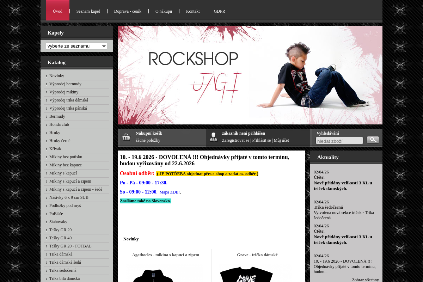The image size is (423, 282).
Task: Select Tašky GR 40 category
Action: point(60,238)
